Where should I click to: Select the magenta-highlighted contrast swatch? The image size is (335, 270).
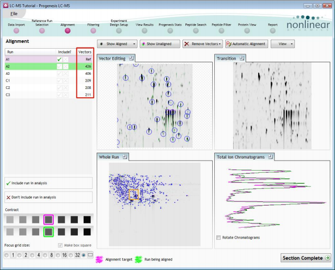[x=49, y=220]
